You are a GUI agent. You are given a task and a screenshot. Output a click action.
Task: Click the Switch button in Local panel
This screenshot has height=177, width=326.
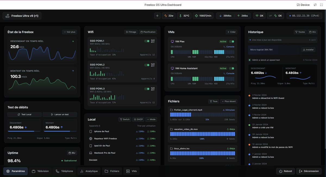[x=125, y=119]
